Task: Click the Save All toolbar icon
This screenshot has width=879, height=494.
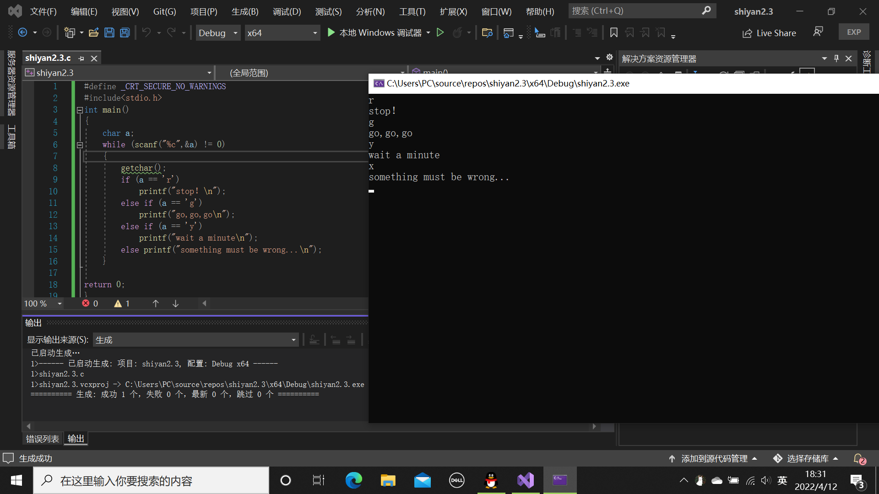Action: coord(125,32)
